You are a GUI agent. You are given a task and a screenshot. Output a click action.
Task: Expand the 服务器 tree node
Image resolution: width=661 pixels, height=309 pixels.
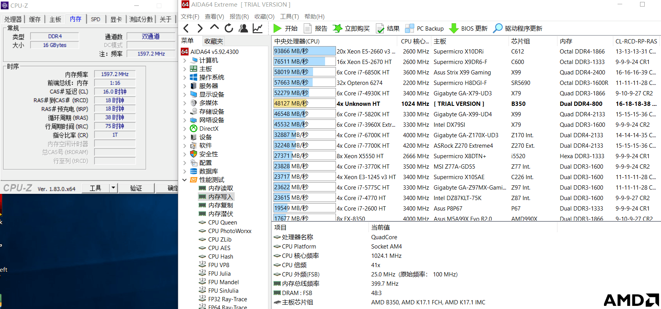[x=185, y=86]
